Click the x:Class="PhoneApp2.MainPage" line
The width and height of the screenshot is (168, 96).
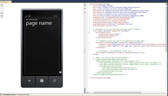pos(103,6)
